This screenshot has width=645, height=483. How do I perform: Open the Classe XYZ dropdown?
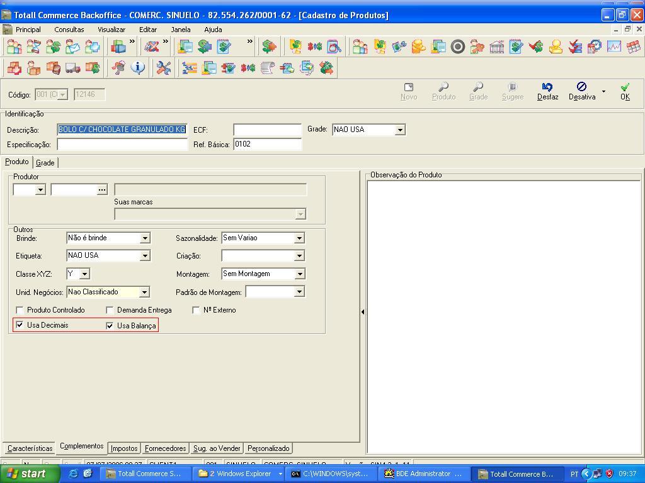point(85,274)
